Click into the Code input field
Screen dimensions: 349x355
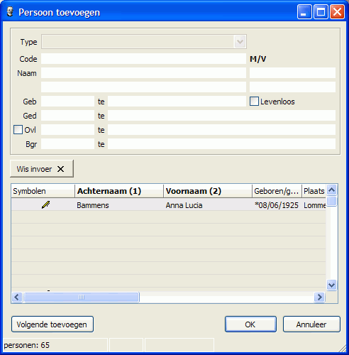point(143,59)
